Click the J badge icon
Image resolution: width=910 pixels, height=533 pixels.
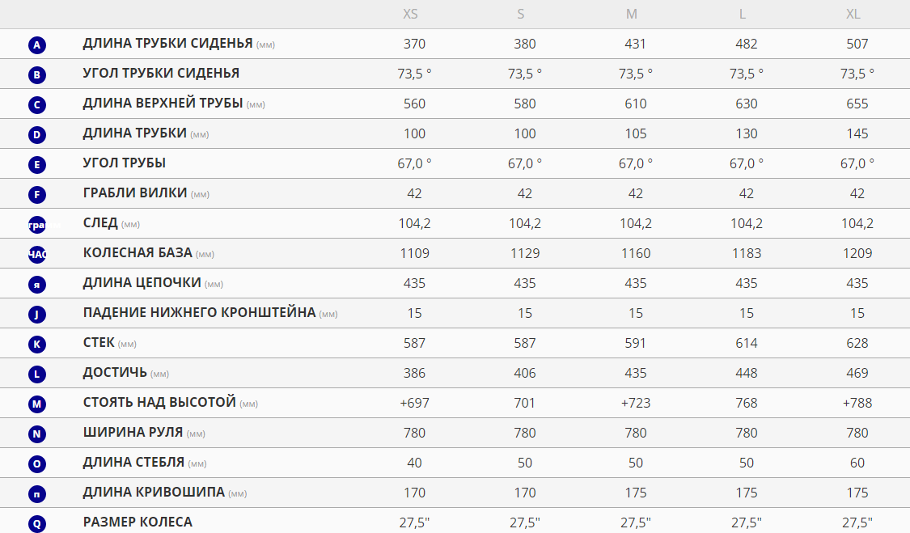(x=37, y=314)
